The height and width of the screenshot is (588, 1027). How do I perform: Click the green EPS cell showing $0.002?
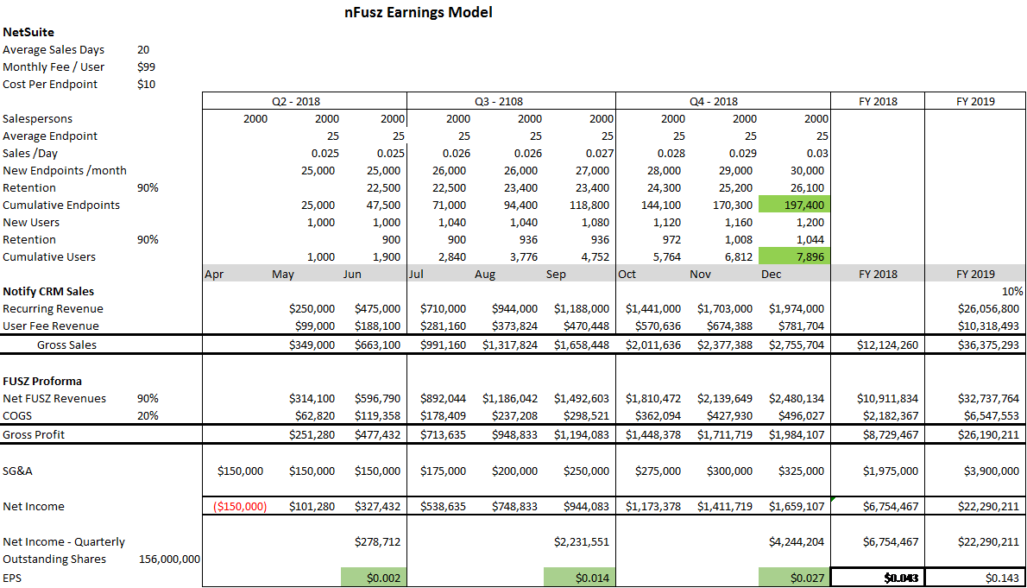point(374,577)
